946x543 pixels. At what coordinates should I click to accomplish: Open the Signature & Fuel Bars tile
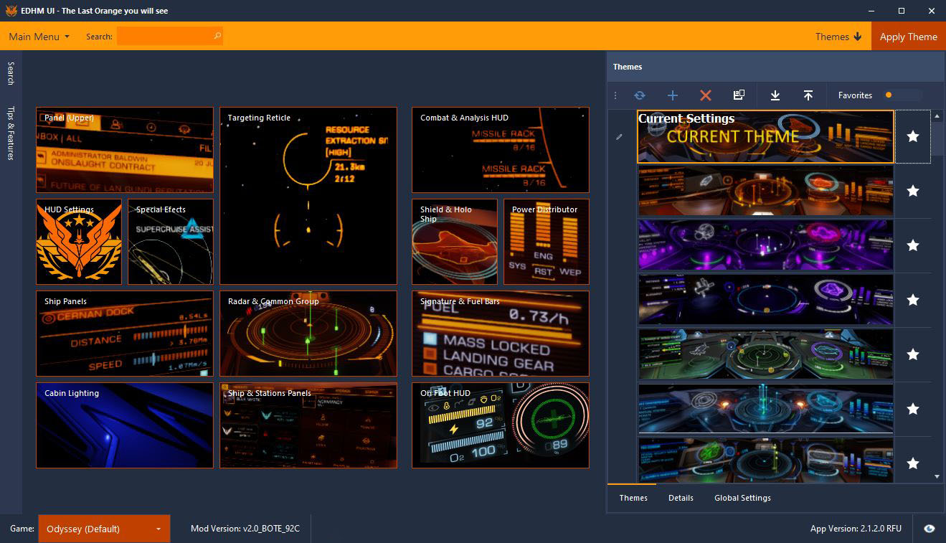point(501,334)
